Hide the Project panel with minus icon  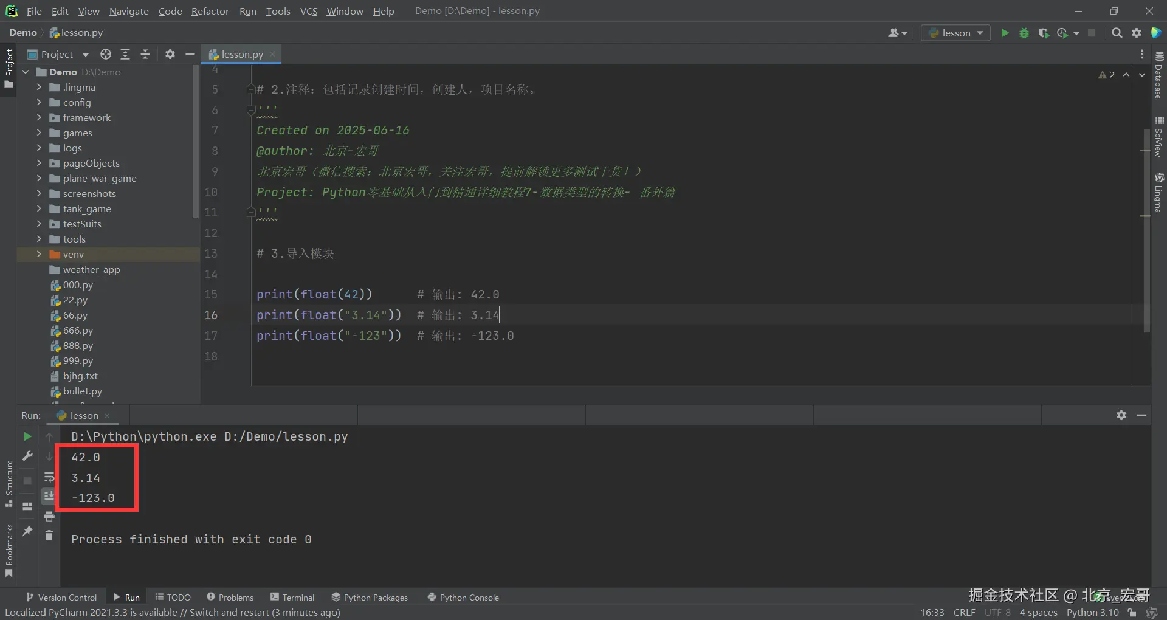coord(190,54)
